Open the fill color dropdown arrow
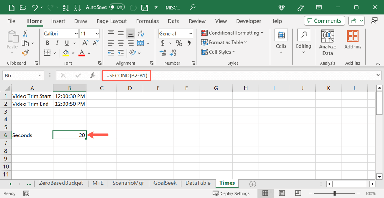This screenshot has width=384, height=198. click(x=73, y=53)
